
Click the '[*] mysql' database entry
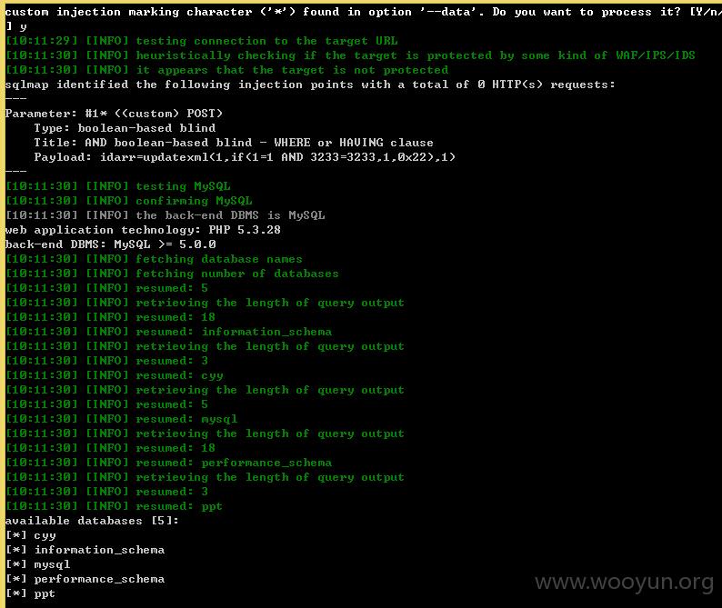38,564
